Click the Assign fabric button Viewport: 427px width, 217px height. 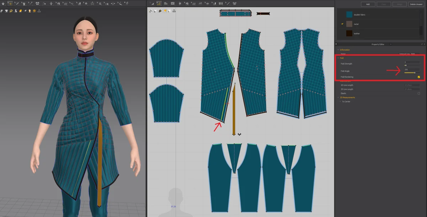click(400, 4)
